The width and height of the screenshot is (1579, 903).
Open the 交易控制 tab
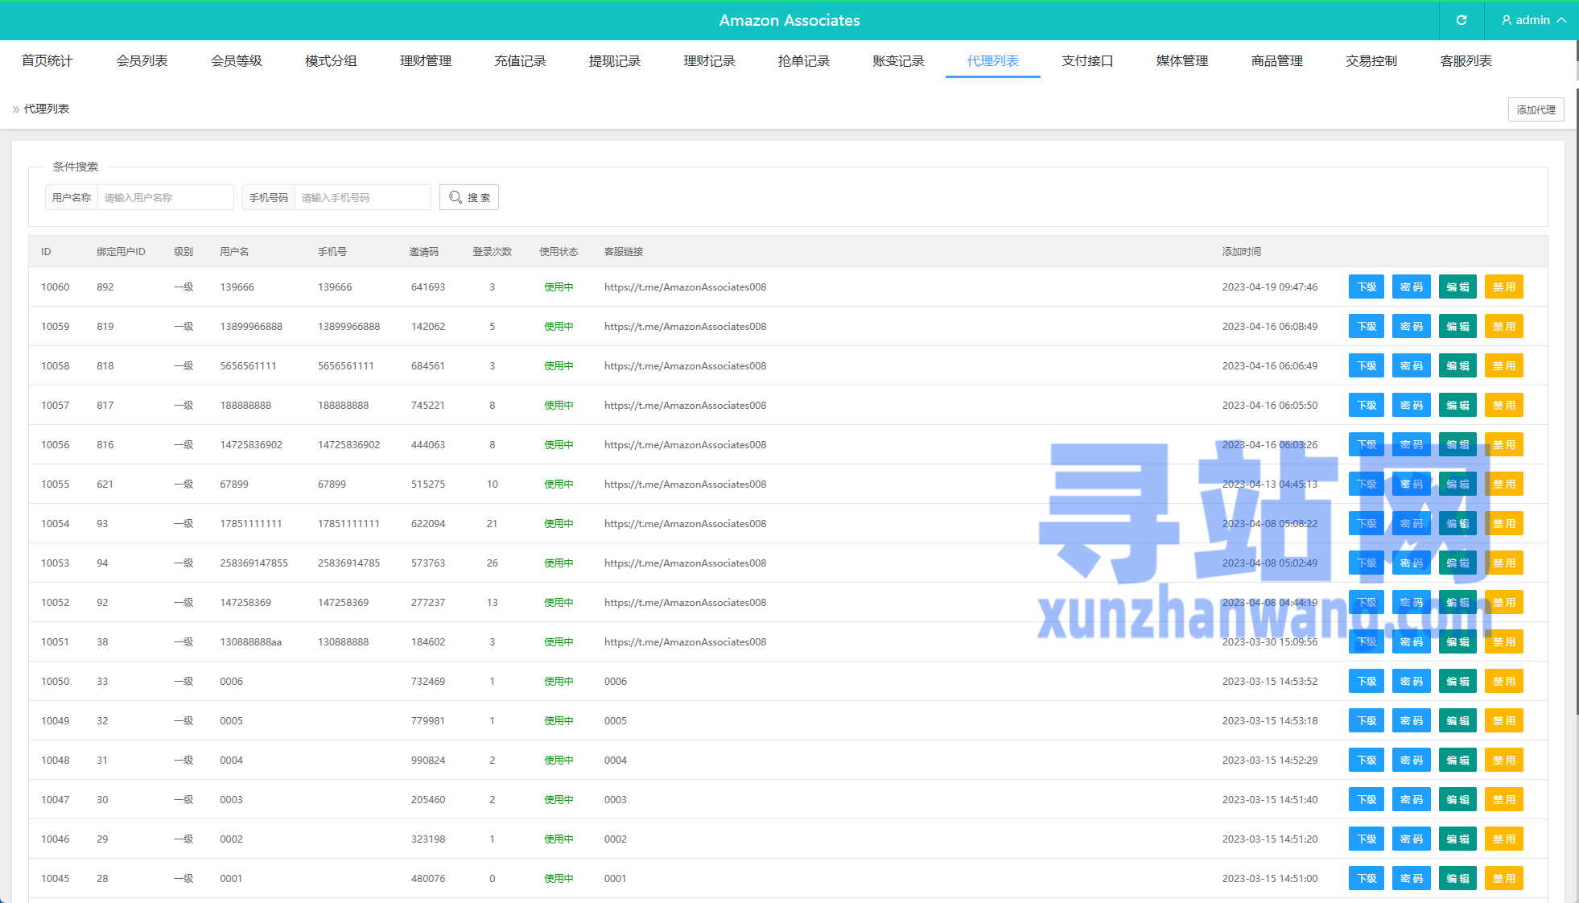click(1371, 60)
